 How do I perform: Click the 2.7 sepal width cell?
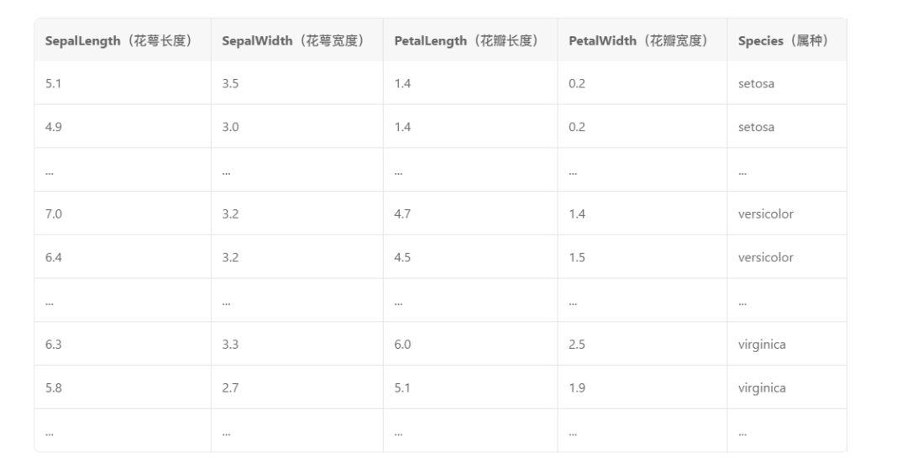tap(230, 388)
